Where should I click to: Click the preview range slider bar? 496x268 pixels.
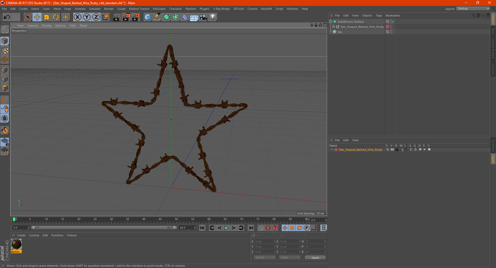pyautogui.click(x=104, y=228)
